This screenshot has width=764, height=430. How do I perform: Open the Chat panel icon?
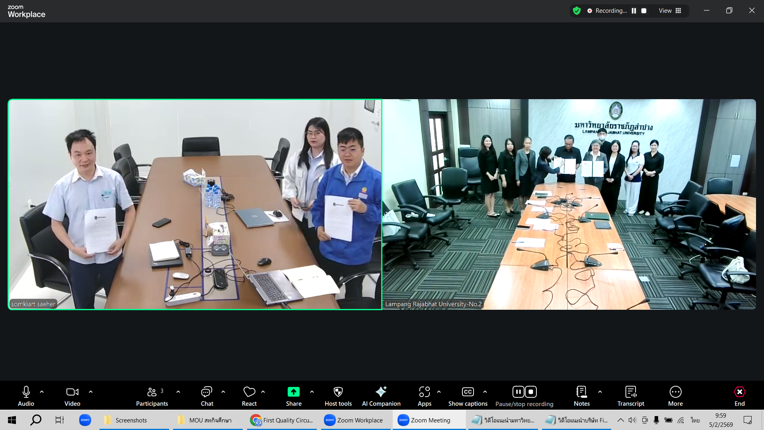coord(207,392)
